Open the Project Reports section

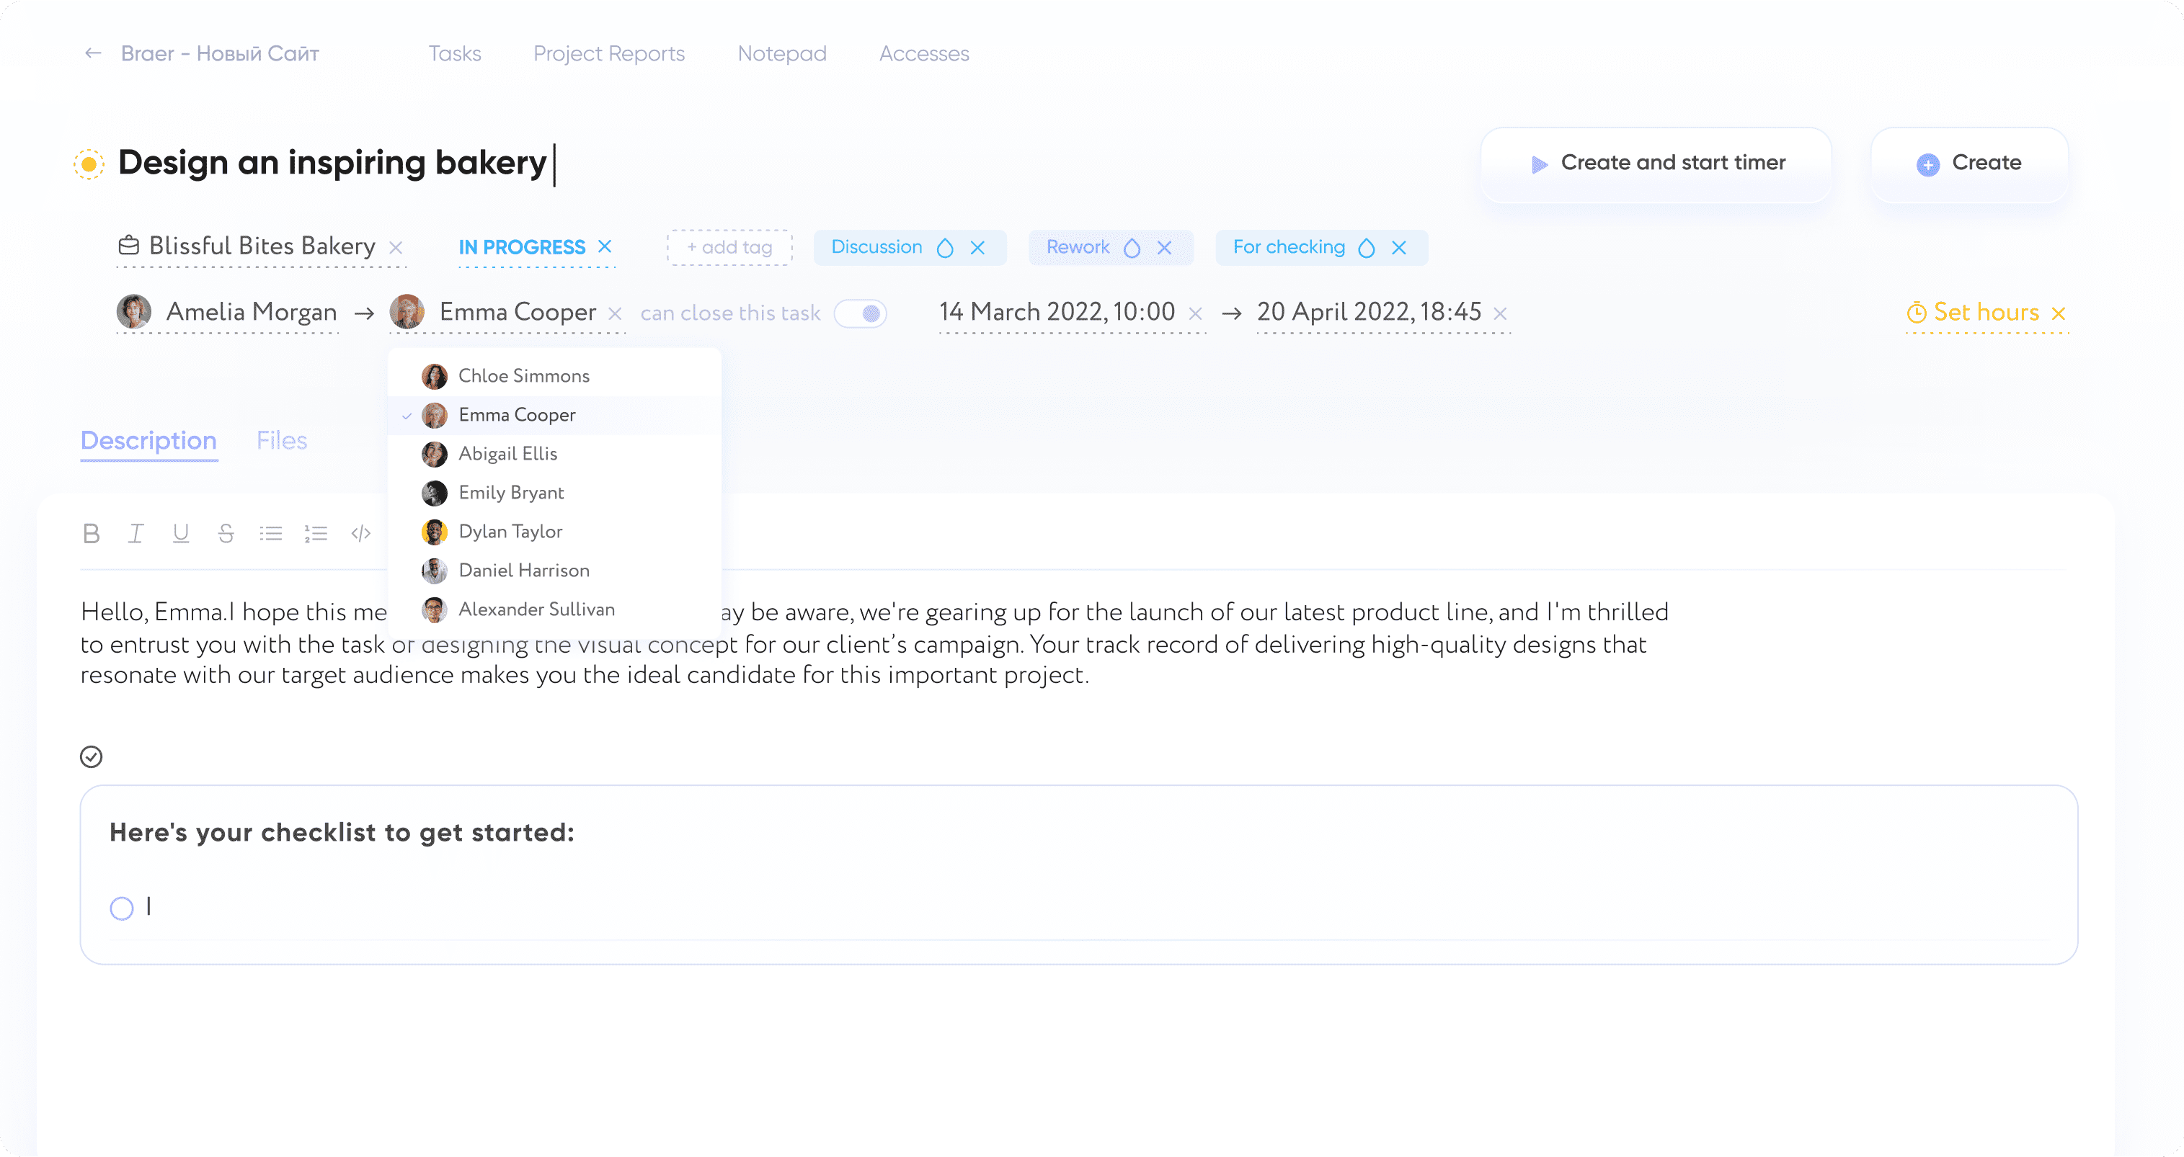tap(609, 53)
